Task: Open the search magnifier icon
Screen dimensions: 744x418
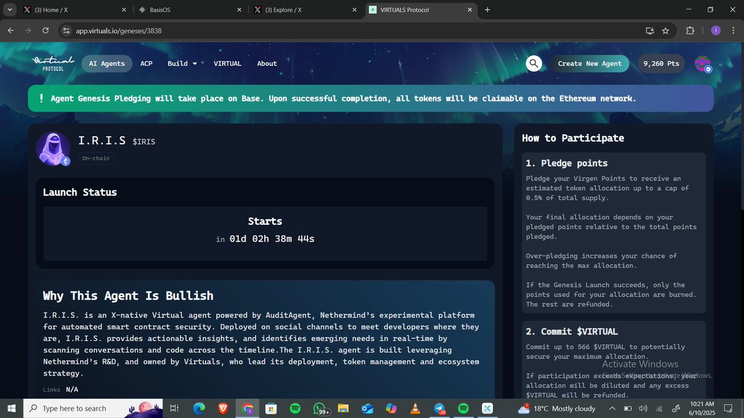Action: tap(534, 63)
